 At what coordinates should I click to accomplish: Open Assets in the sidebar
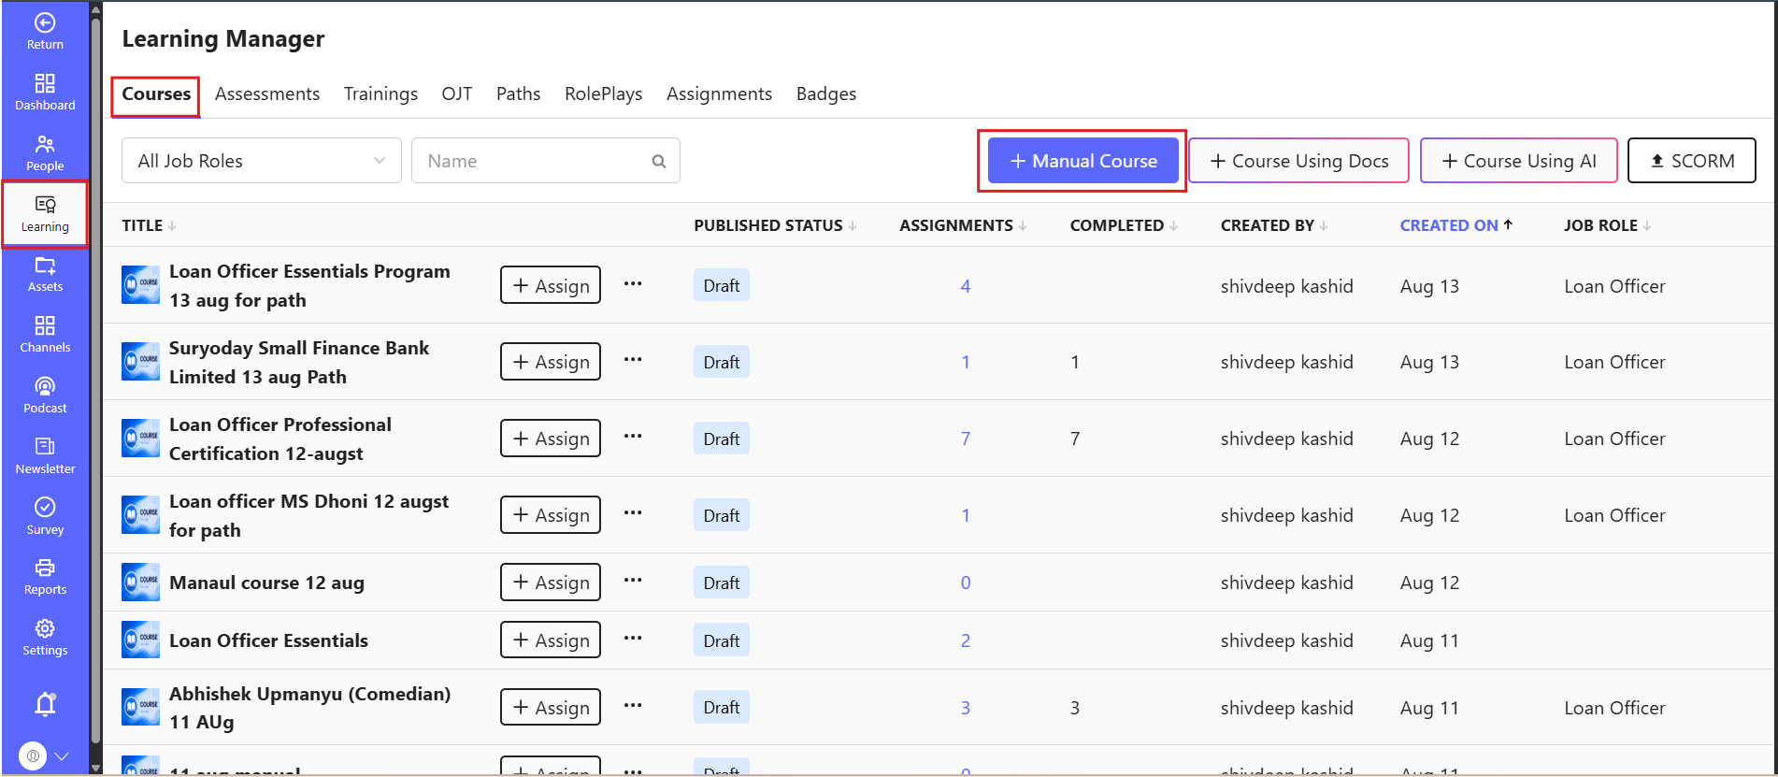[x=45, y=274]
